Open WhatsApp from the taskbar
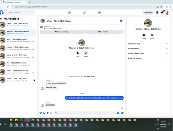173x131 pixels. coord(22,120)
